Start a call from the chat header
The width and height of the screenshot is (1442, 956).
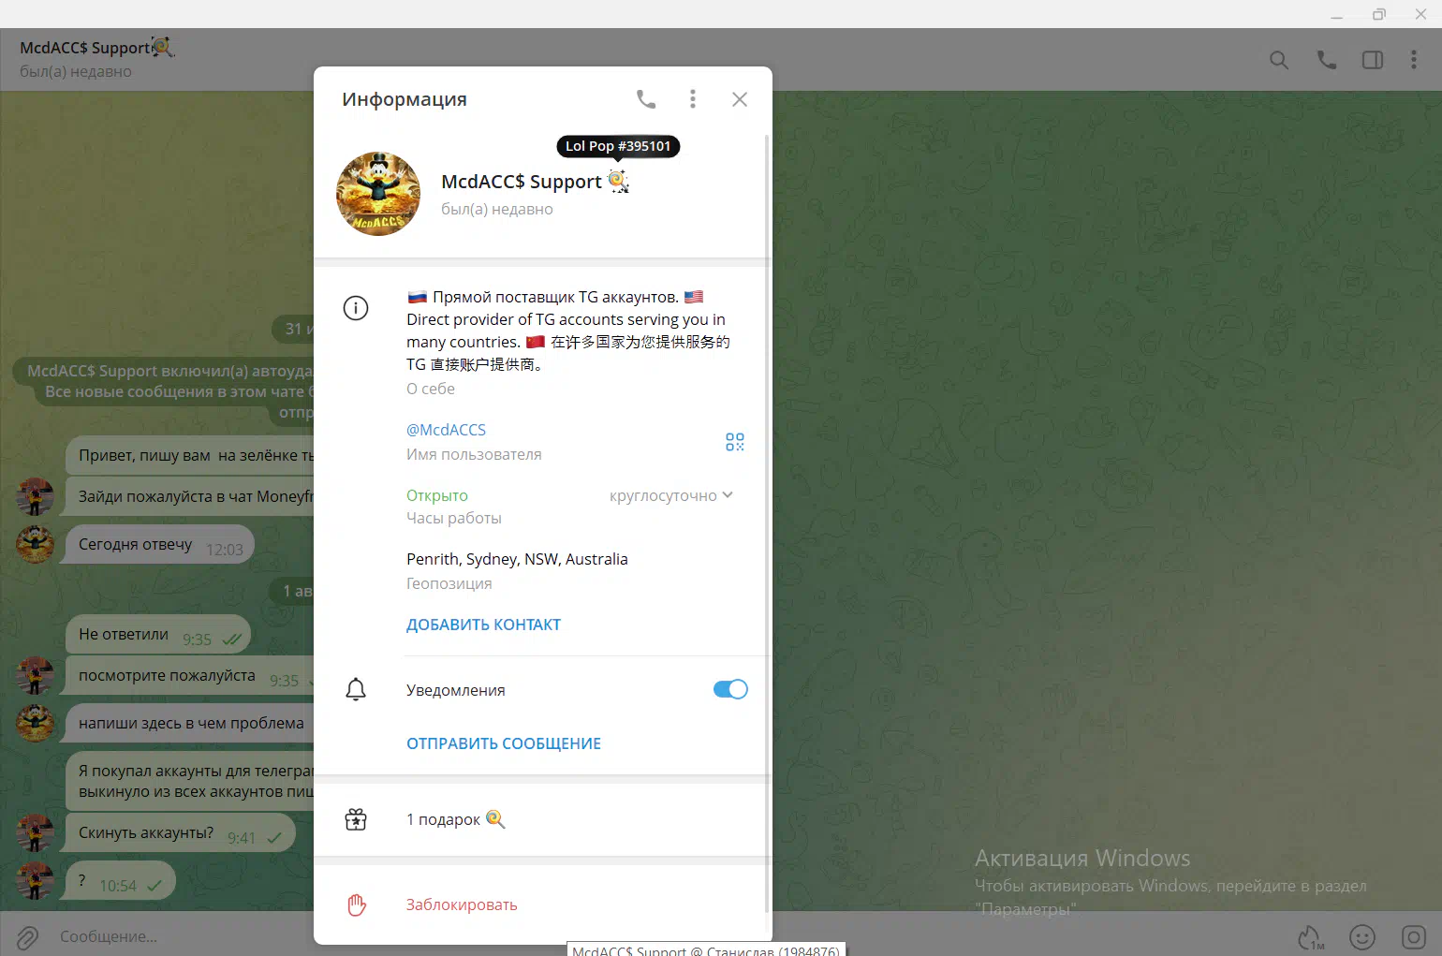1327,60
